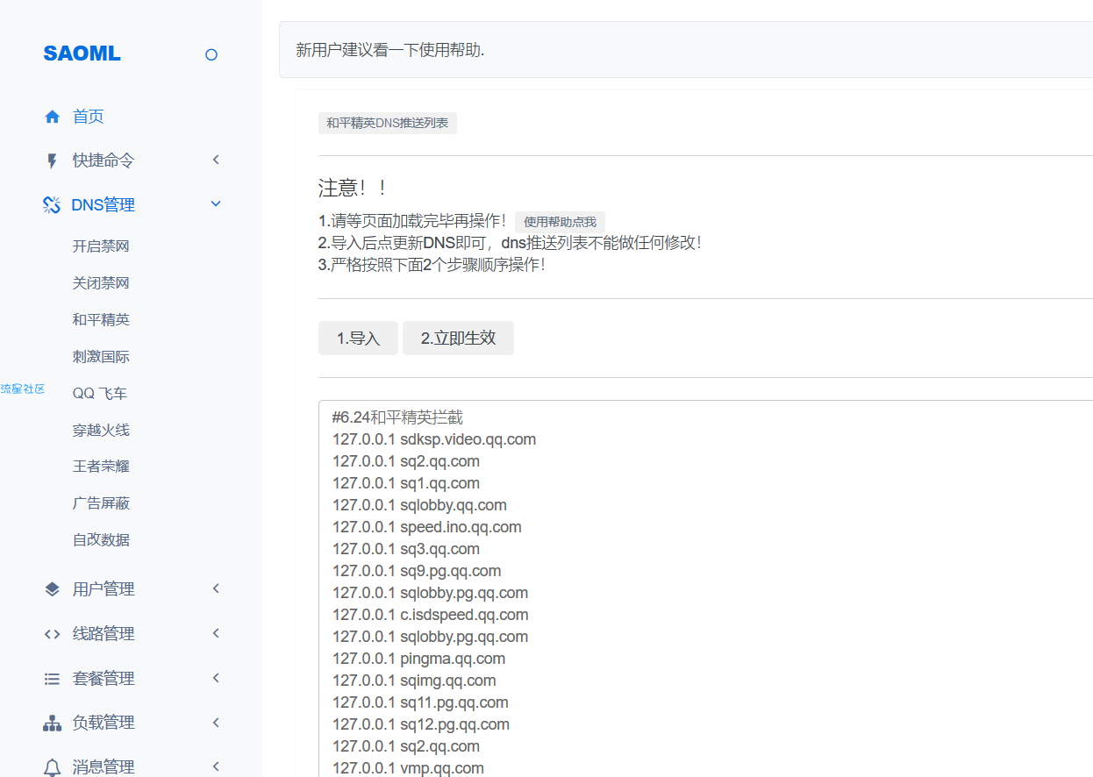Expand the 套餐管理 chevron
1093x777 pixels.
point(216,678)
